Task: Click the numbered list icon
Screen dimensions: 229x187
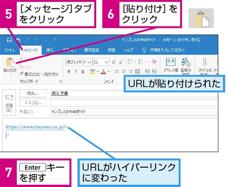Action: click(141, 62)
